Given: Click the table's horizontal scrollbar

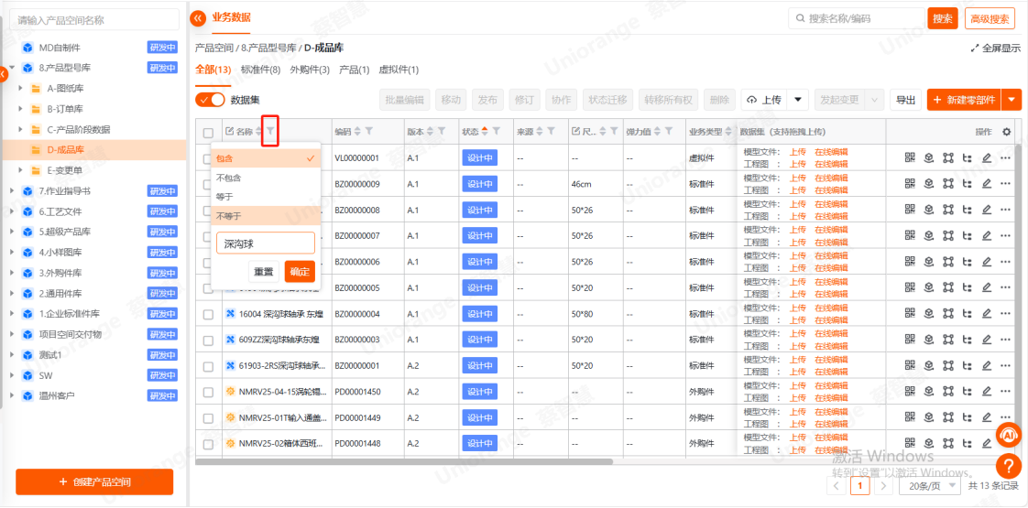Looking at the screenshot, I should (404, 461).
